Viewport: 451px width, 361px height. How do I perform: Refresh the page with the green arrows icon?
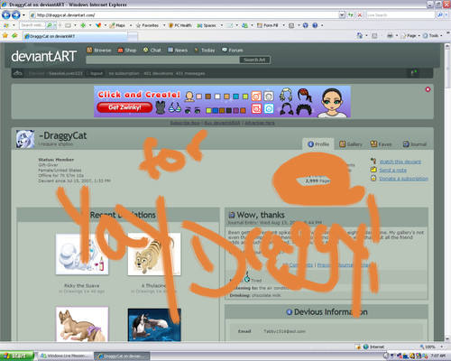coord(351,14)
